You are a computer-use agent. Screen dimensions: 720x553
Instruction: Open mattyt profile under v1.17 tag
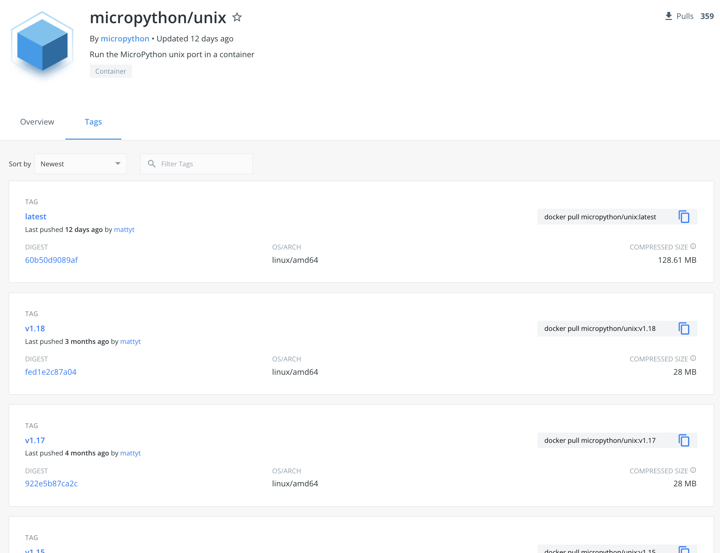[x=130, y=453]
